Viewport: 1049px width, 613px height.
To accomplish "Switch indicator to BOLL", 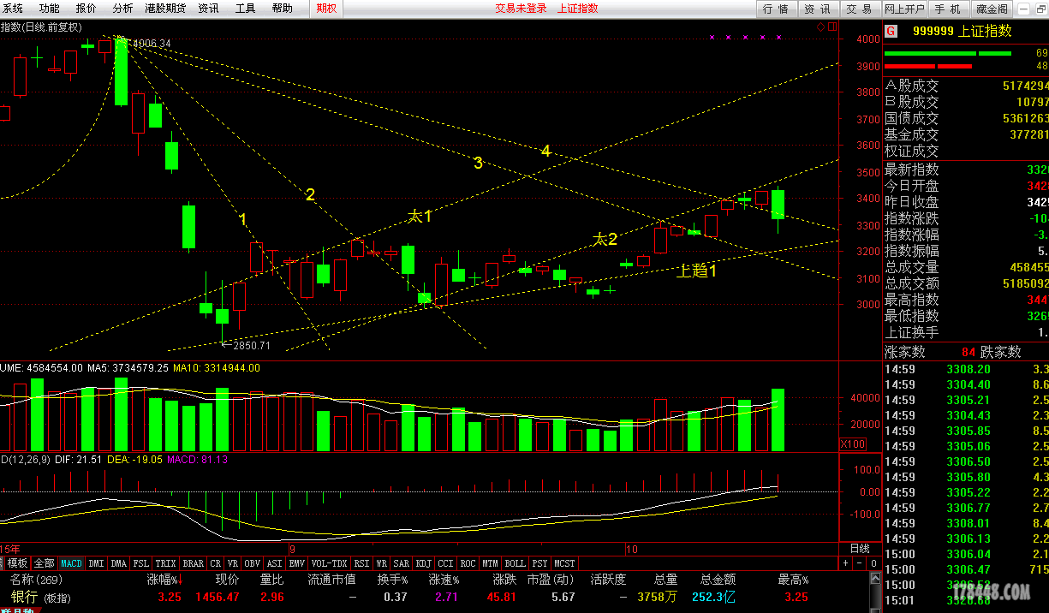I will click(515, 563).
